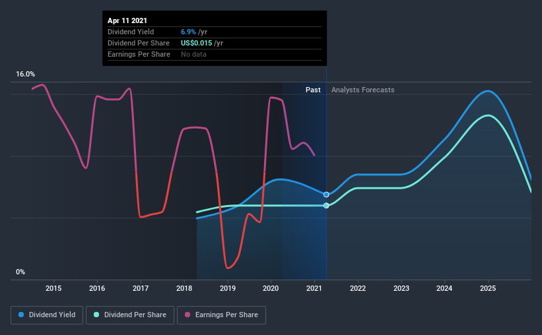Click the 'Past' region label

click(x=313, y=90)
